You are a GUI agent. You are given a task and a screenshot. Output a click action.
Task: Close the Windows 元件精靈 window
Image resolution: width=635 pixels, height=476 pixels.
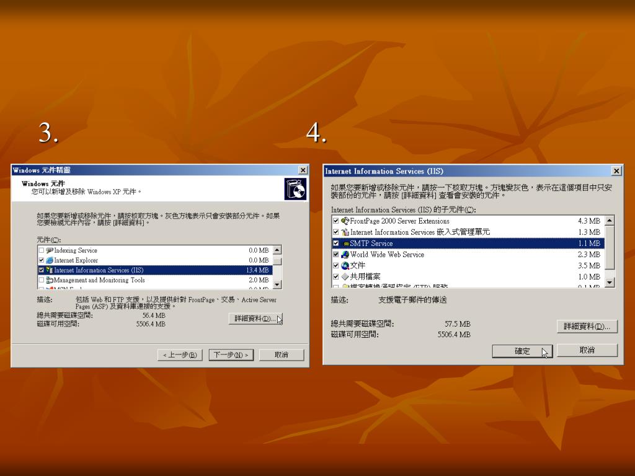[303, 170]
